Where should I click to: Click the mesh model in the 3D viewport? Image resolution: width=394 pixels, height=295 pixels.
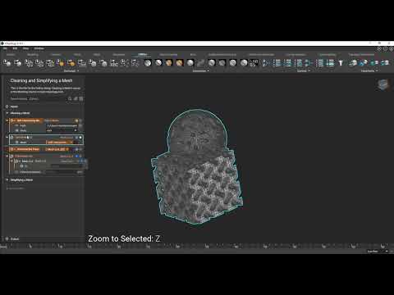coord(197,166)
